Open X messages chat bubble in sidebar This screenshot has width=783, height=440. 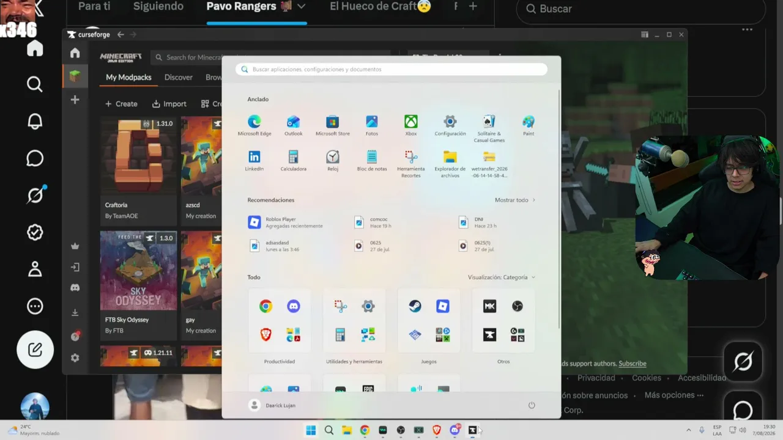35,158
